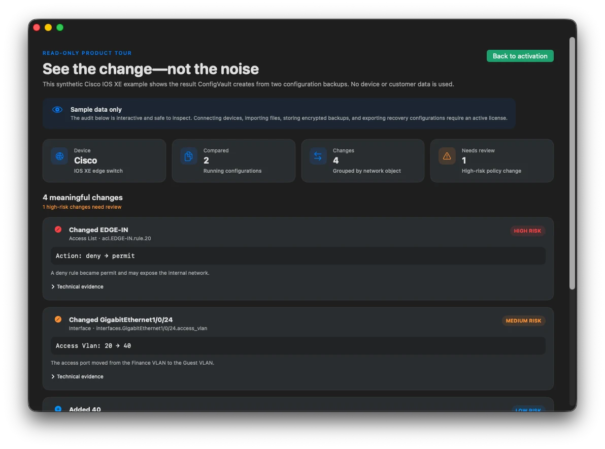Maximize the window with the green button
This screenshot has width=605, height=449.
coord(60,27)
